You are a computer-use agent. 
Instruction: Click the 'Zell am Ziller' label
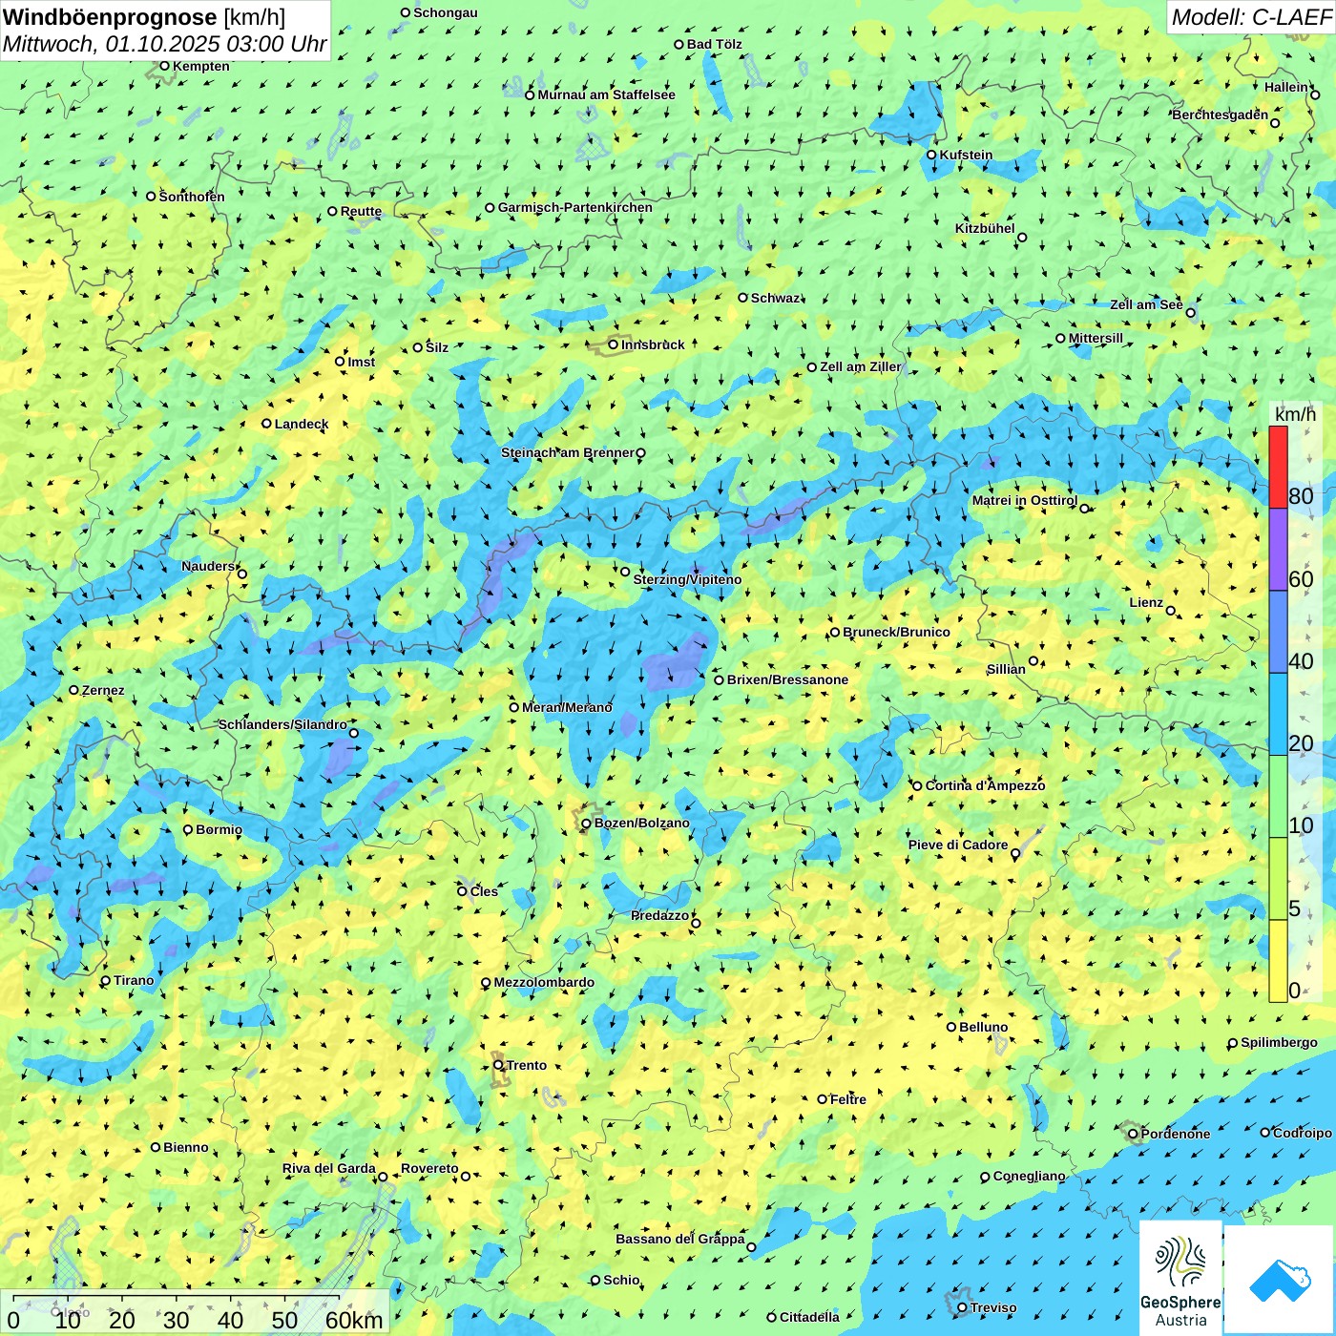861,366
